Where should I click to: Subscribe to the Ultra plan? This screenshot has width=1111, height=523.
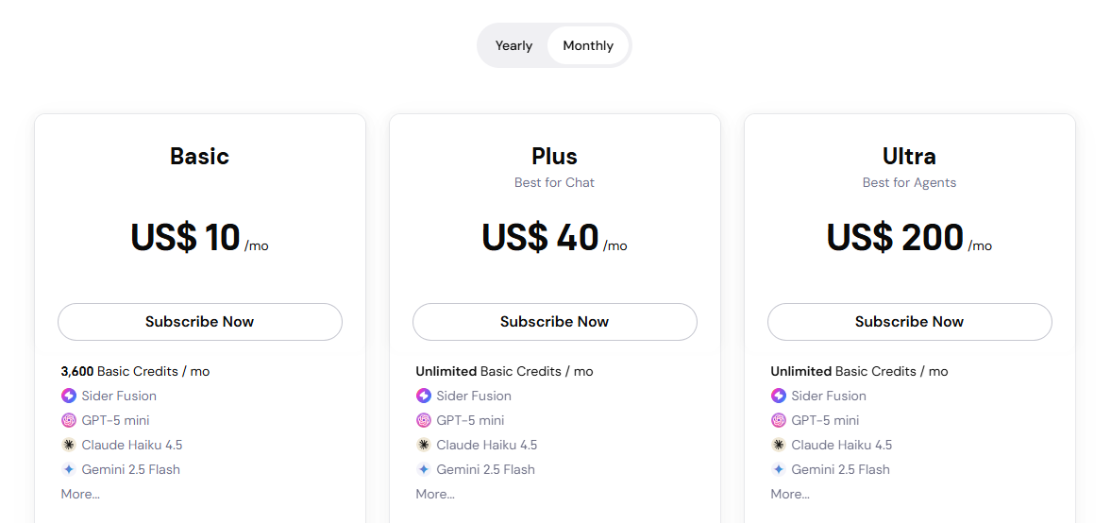click(x=910, y=322)
